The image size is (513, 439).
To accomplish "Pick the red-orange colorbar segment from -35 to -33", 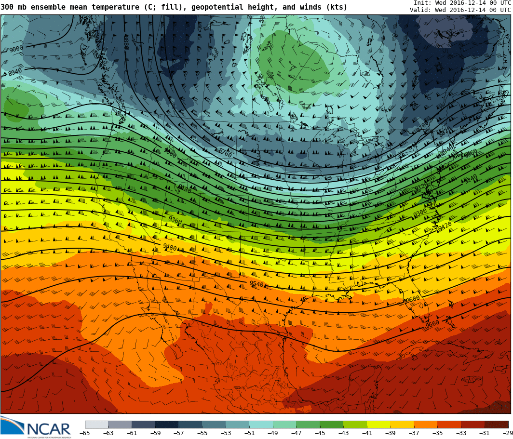I will click(449, 425).
